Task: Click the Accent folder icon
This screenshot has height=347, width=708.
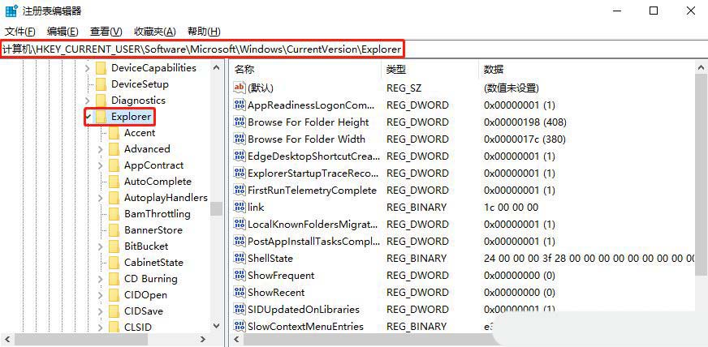Action: 114,133
